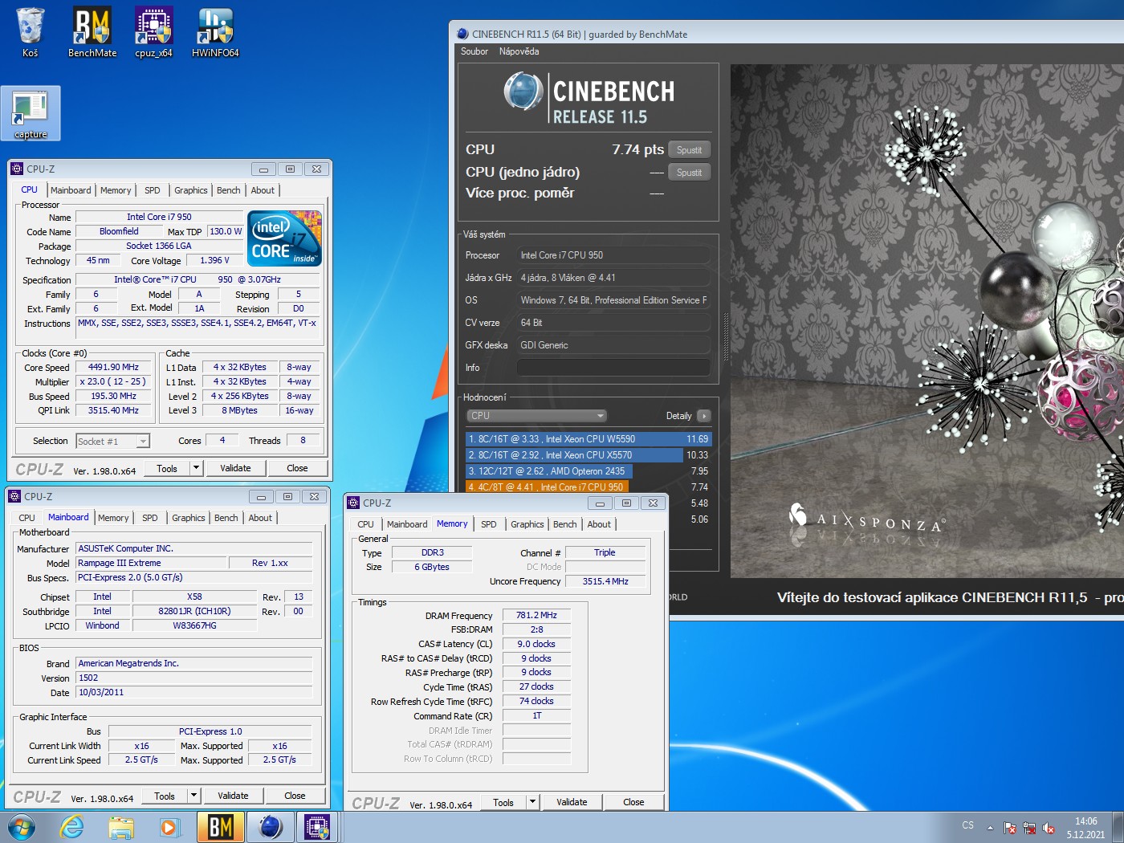Open the Tools dropdown arrow in the Mainboard CPU-Z window
Screen dimensions: 1124x843
[193, 796]
